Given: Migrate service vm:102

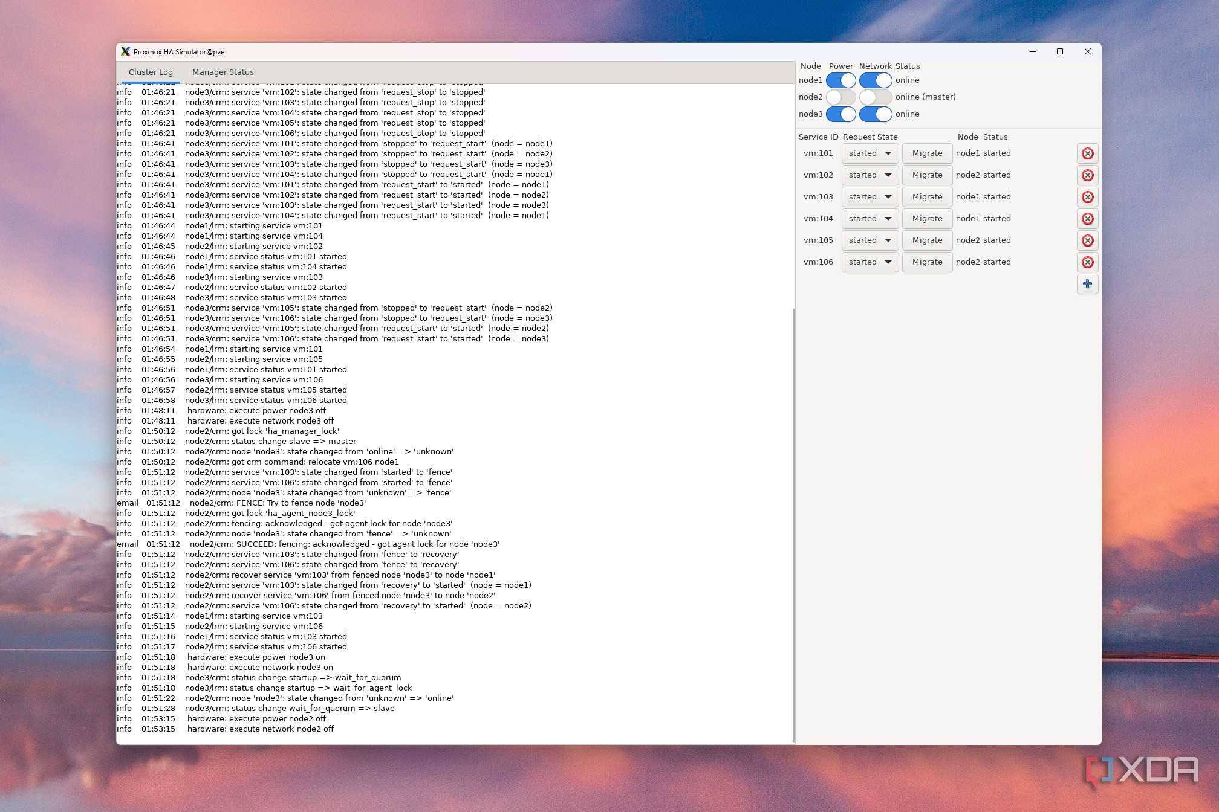Looking at the screenshot, I should [x=927, y=175].
